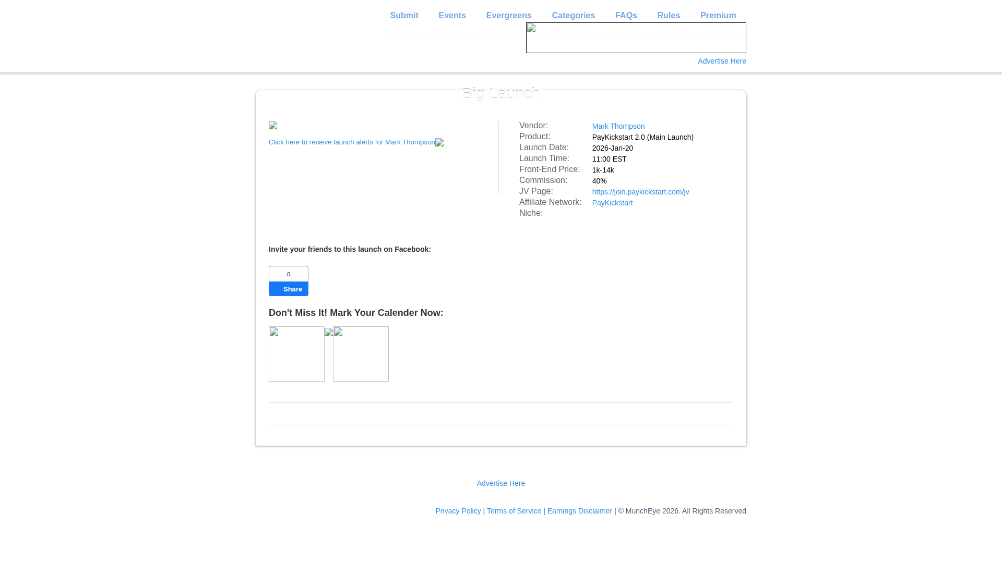Click the vendor image icon above the launch alerts link
The height and width of the screenshot is (563, 1002).
pos(273,126)
